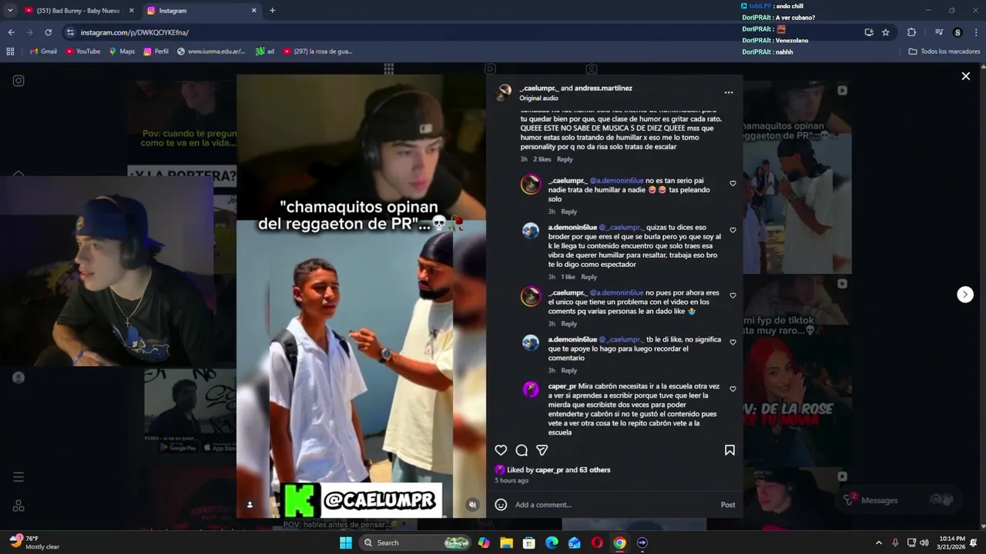Image resolution: width=986 pixels, height=554 pixels.
Task: Open the YouTube bookmark
Action: click(82, 52)
